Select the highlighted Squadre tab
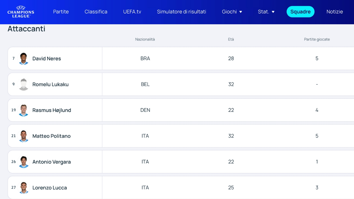 300,12
